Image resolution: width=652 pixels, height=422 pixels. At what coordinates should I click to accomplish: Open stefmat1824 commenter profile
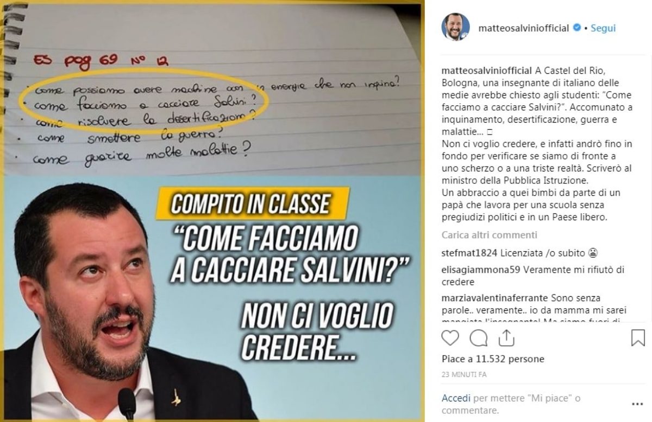pyautogui.click(x=469, y=253)
